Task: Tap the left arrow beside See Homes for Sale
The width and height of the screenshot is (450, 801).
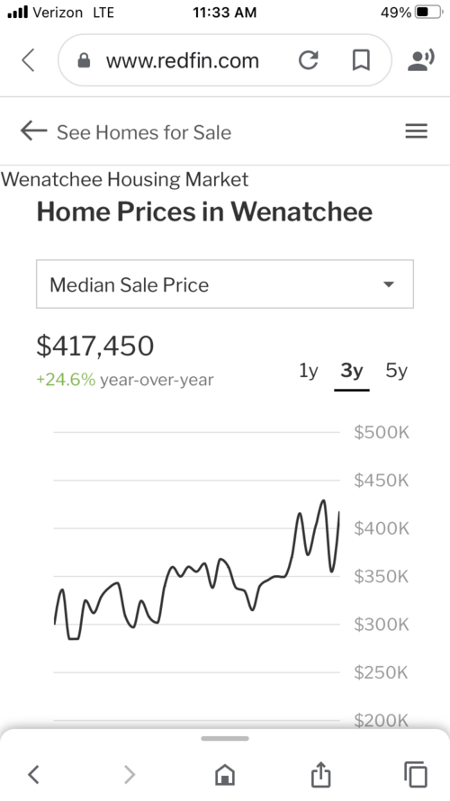Action: point(33,131)
